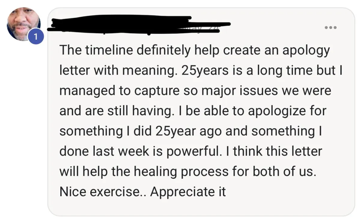Click the commenter's profile picture
The width and height of the screenshot is (362, 217).
[x=24, y=24]
